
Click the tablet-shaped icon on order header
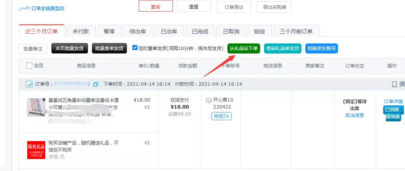(394, 85)
